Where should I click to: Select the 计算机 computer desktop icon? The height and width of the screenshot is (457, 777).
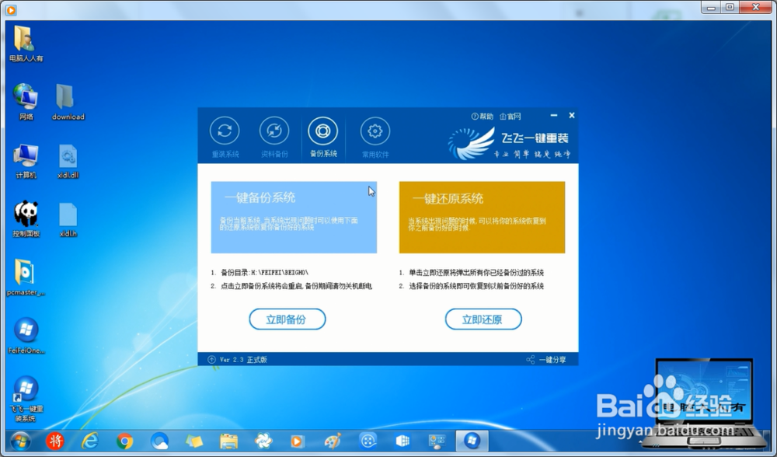[x=26, y=161]
